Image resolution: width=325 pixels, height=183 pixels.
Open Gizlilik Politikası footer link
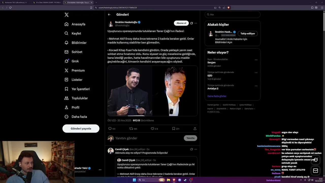229,105
